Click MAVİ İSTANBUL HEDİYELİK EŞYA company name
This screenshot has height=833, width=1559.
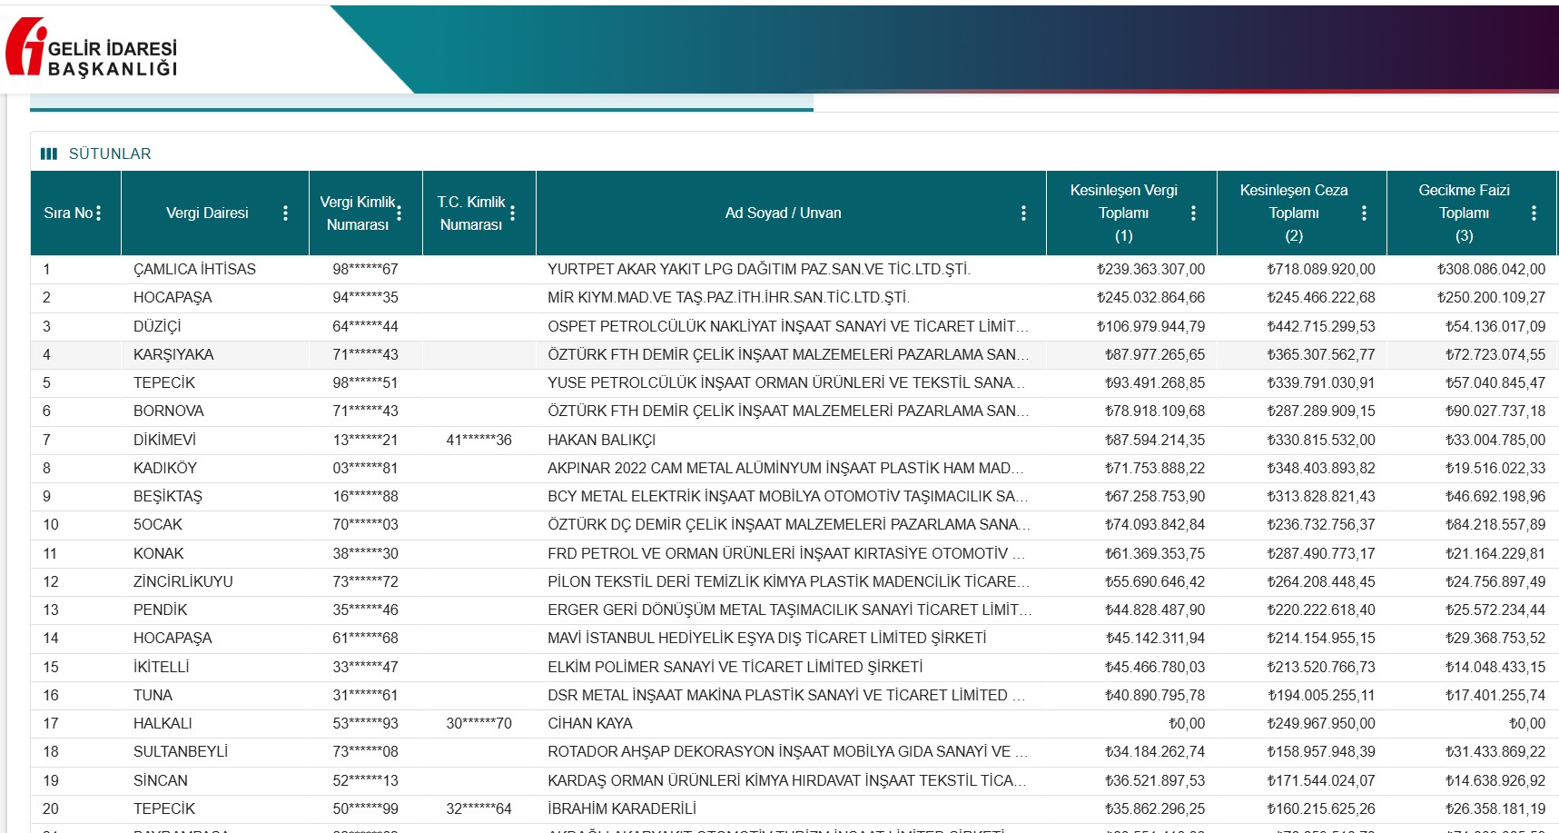click(x=766, y=638)
